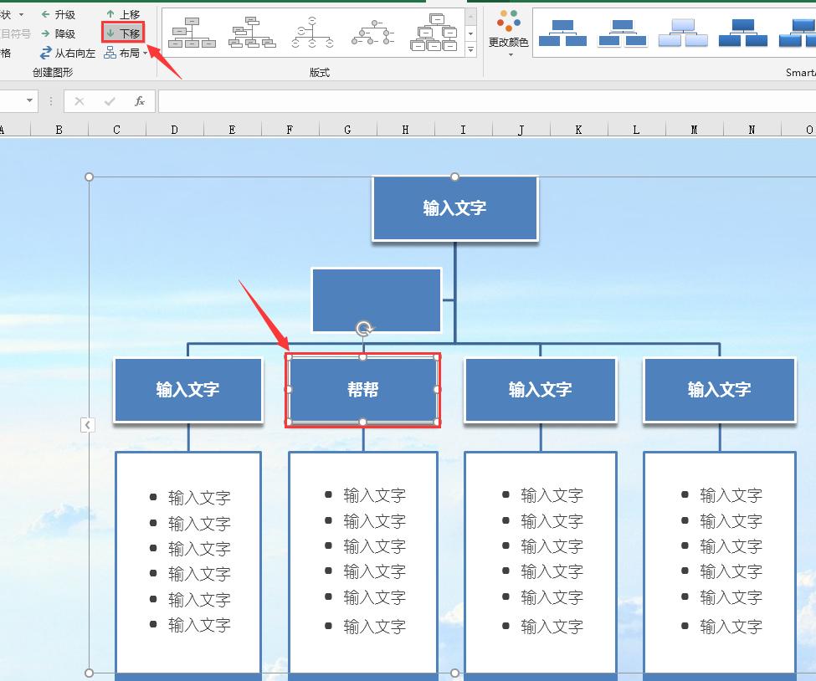The image size is (816, 681).
Task: Collapse the SmartArt text pane arrow
Action: pyautogui.click(x=88, y=425)
